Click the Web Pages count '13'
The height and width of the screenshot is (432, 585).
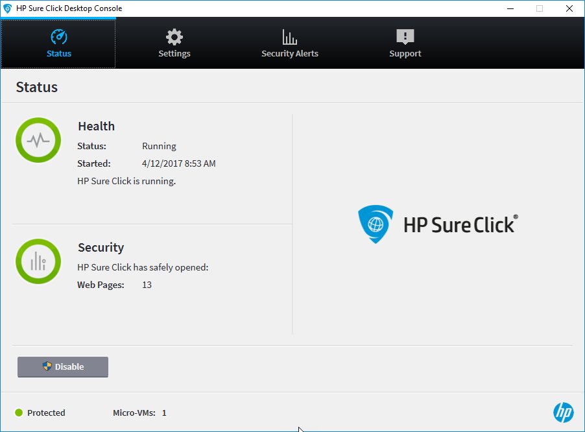point(147,285)
